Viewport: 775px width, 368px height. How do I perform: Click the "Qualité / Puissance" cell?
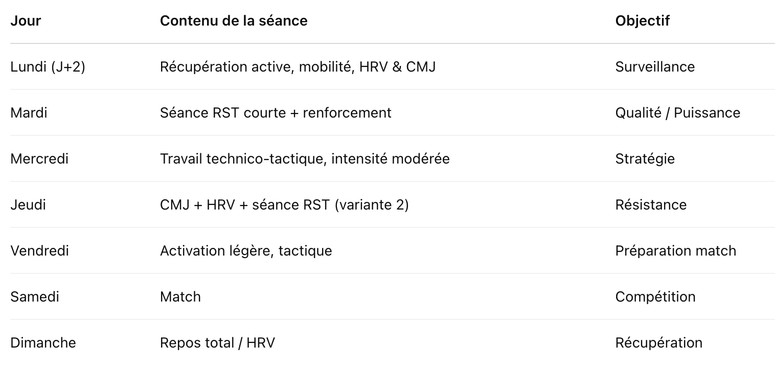click(x=677, y=113)
